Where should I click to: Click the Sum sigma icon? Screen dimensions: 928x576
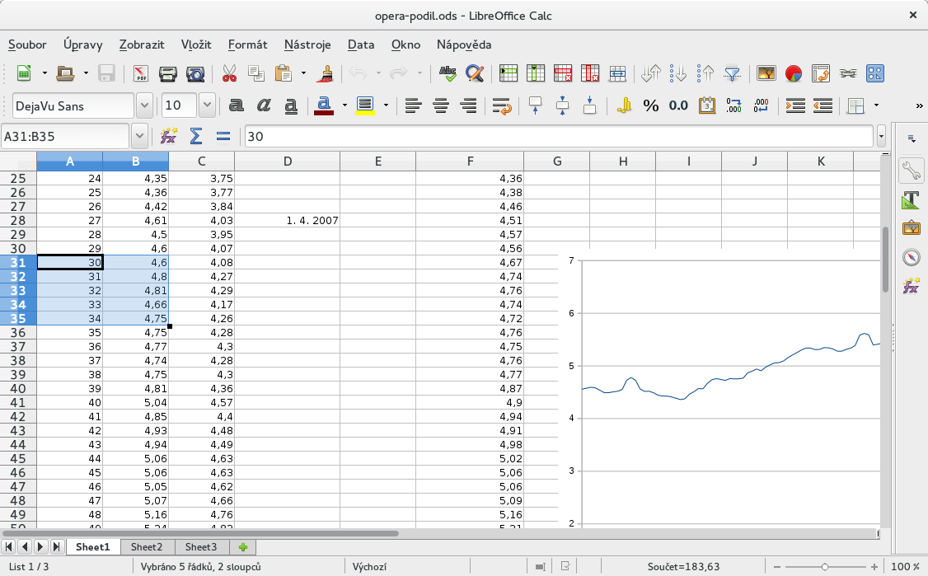pyautogui.click(x=196, y=136)
